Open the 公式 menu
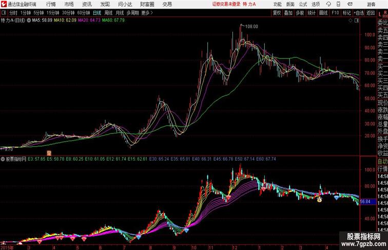The image size is (388, 250). point(303,4)
